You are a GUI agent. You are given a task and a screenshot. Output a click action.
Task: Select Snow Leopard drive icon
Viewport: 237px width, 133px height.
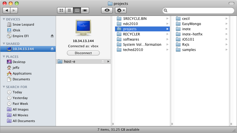click(x=9, y=24)
